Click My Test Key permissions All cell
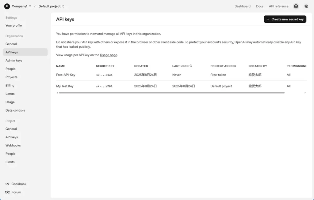 pyautogui.click(x=288, y=86)
